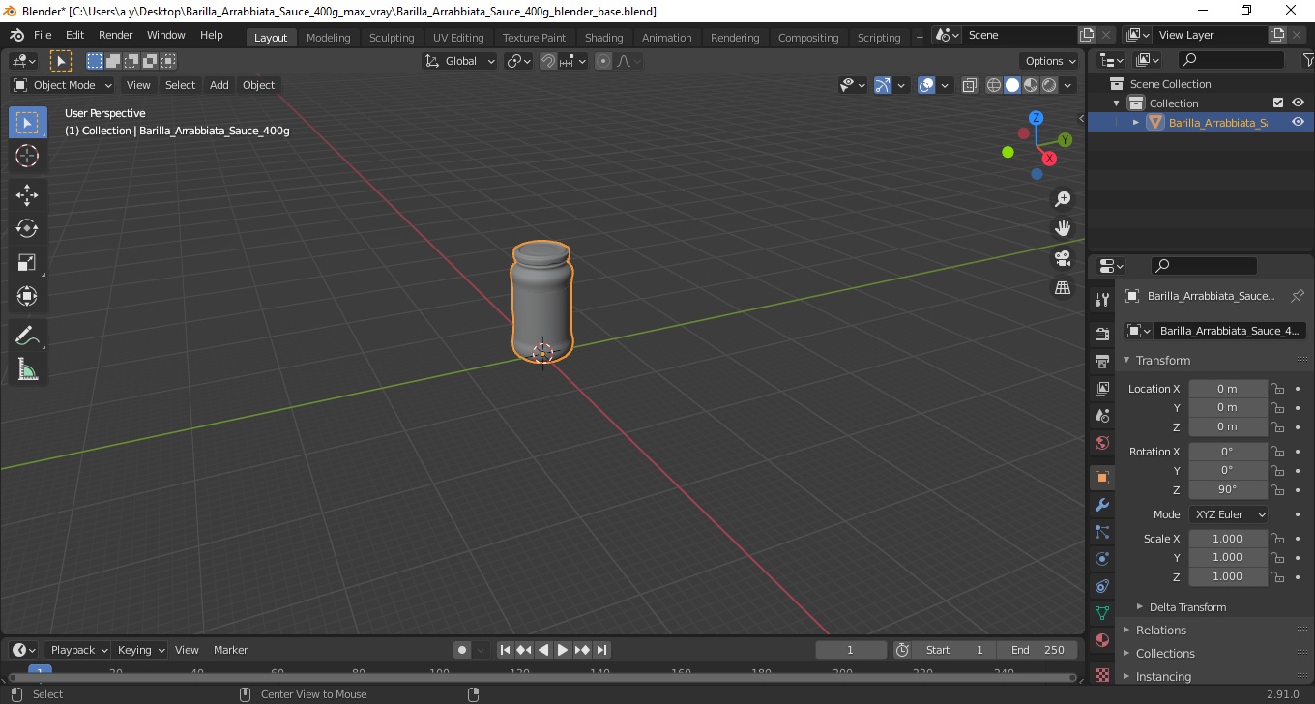Open Object Data properties green triangle tab
Screen dimensions: 1315x704
pos(1102,613)
